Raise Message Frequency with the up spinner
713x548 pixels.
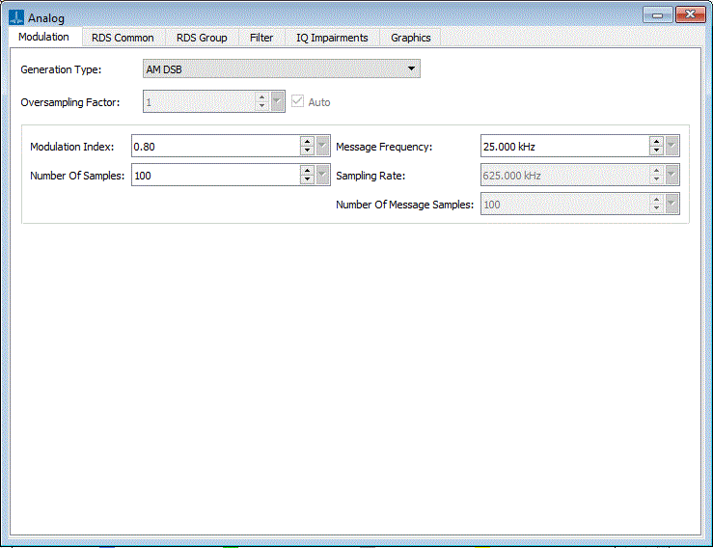click(656, 142)
